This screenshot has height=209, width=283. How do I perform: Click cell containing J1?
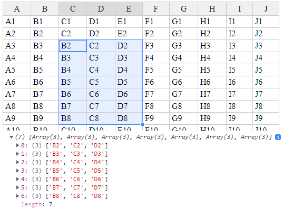click(x=266, y=22)
